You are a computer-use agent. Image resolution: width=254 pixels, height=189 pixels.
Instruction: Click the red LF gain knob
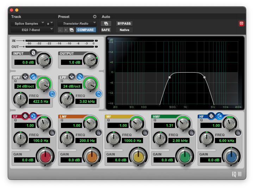point(45,157)
